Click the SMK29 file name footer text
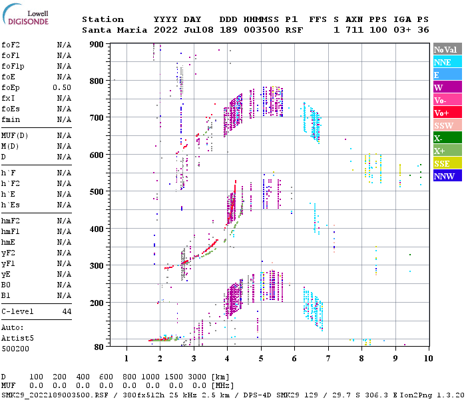Image resolution: width=466 pixels, height=400 pixels. point(55,395)
